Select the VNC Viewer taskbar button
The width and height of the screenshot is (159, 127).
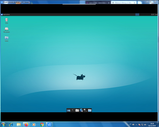tap(49, 124)
